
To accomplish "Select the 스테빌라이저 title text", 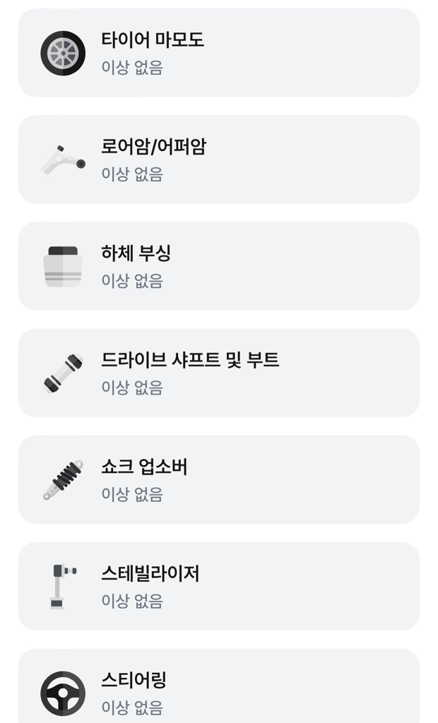I will point(150,573).
